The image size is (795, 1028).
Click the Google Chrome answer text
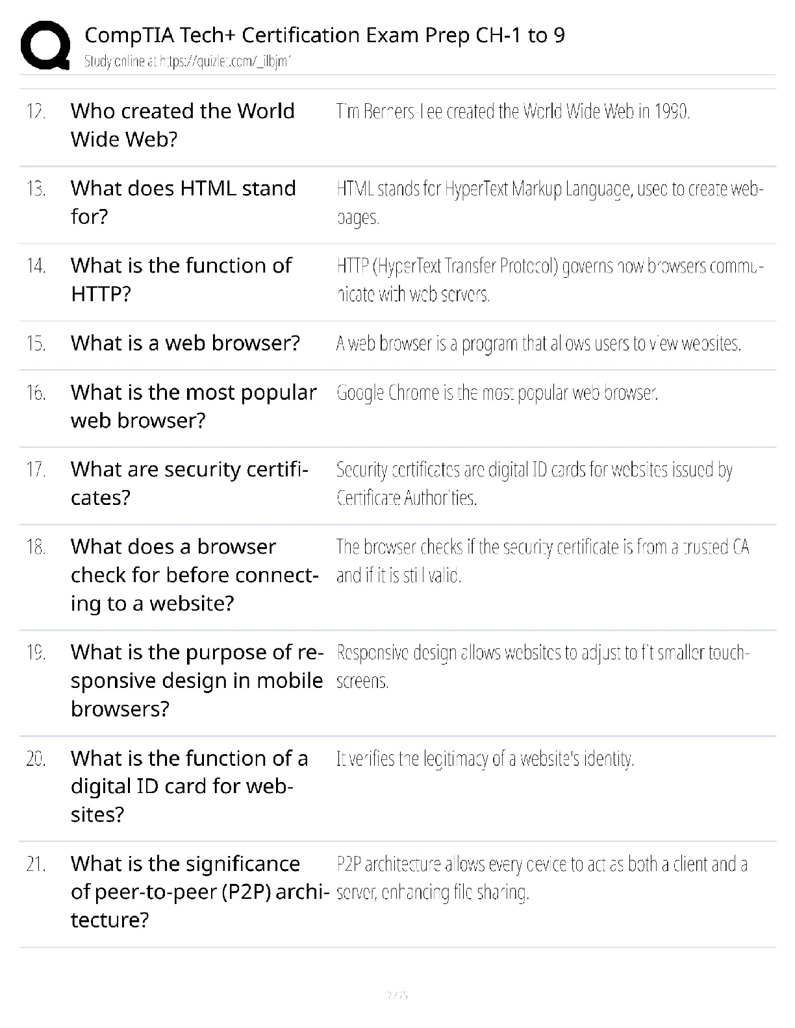pos(498,393)
